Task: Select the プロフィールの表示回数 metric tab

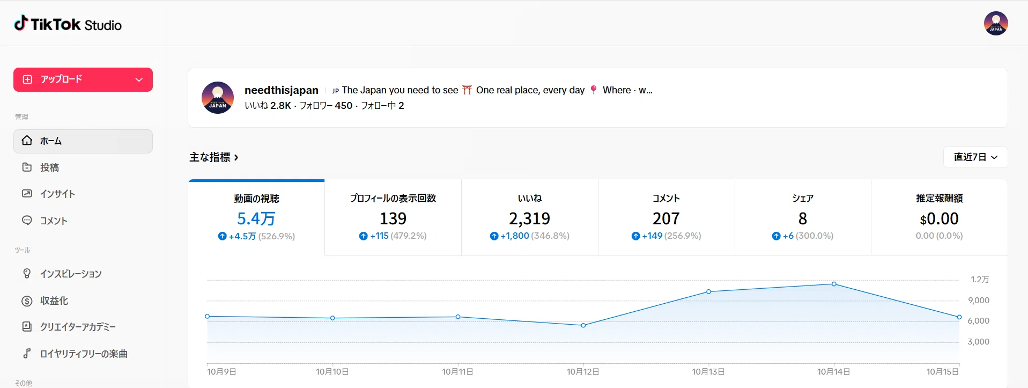Action: pyautogui.click(x=393, y=217)
